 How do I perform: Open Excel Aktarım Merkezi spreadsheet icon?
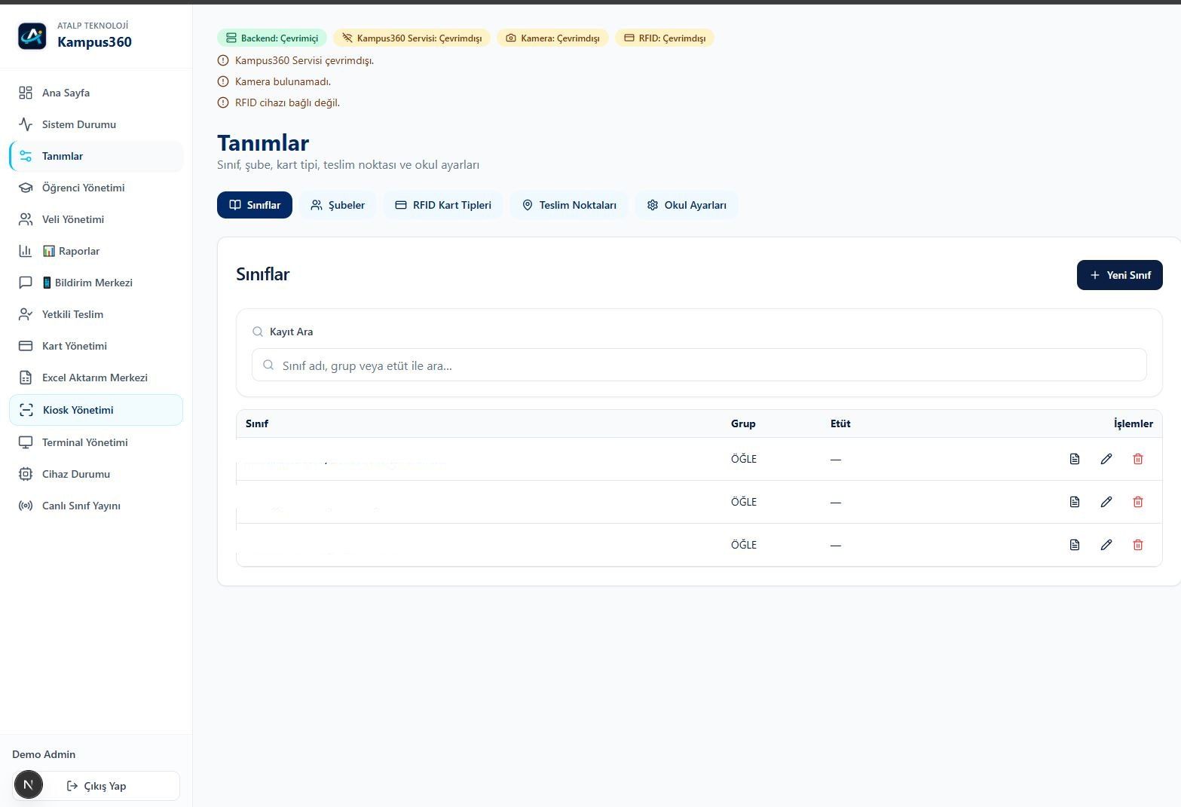(x=26, y=378)
